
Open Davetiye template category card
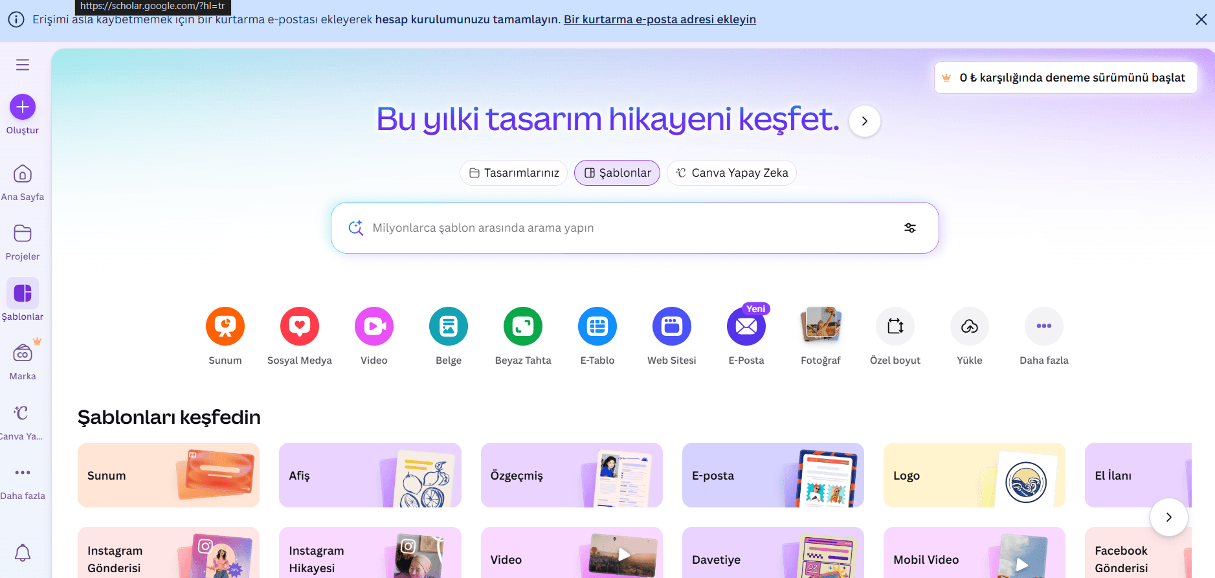773,552
